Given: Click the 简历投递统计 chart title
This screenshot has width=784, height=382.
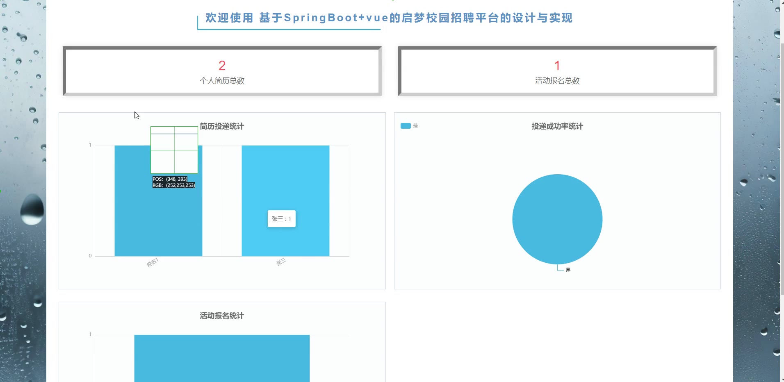Looking at the screenshot, I should click(222, 126).
